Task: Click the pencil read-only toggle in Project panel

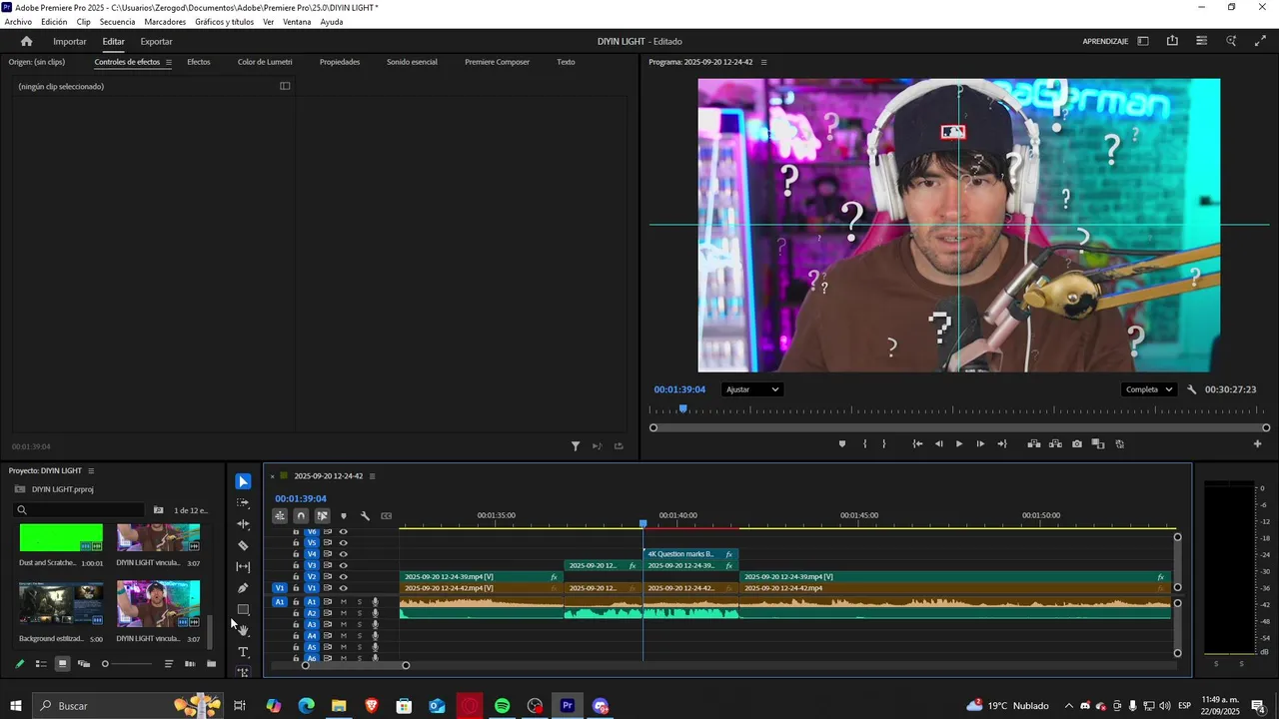Action: [x=19, y=664]
